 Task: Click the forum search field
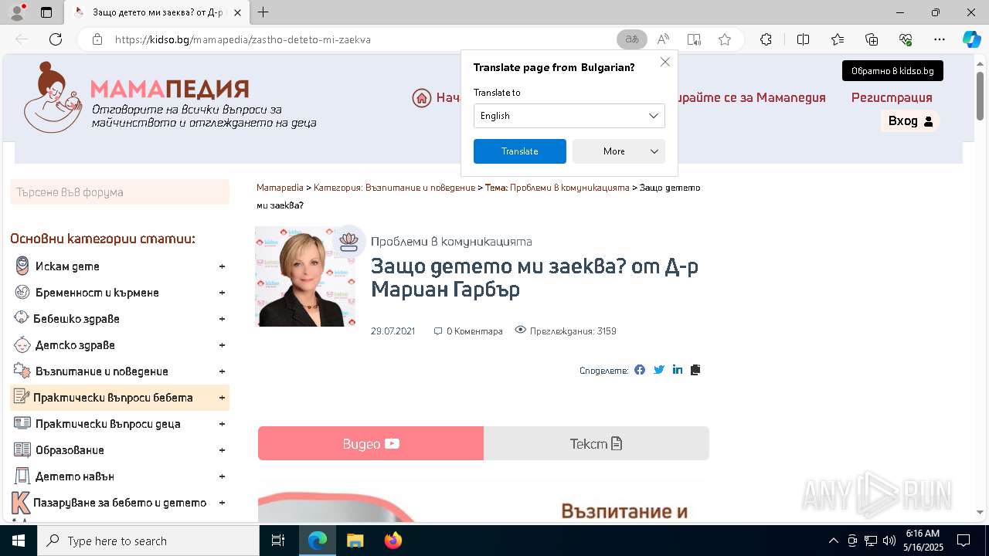tap(120, 192)
